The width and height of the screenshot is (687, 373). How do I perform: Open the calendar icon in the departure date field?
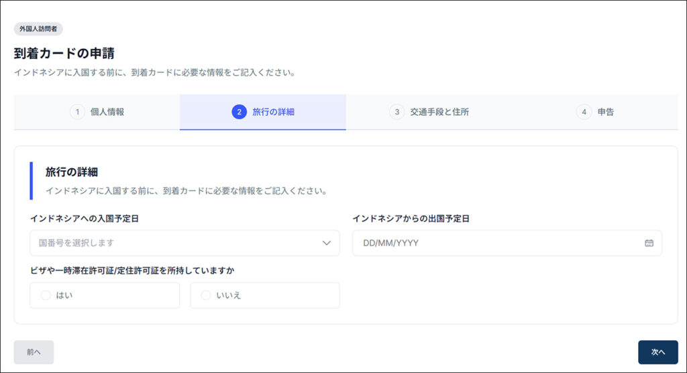[x=649, y=242]
